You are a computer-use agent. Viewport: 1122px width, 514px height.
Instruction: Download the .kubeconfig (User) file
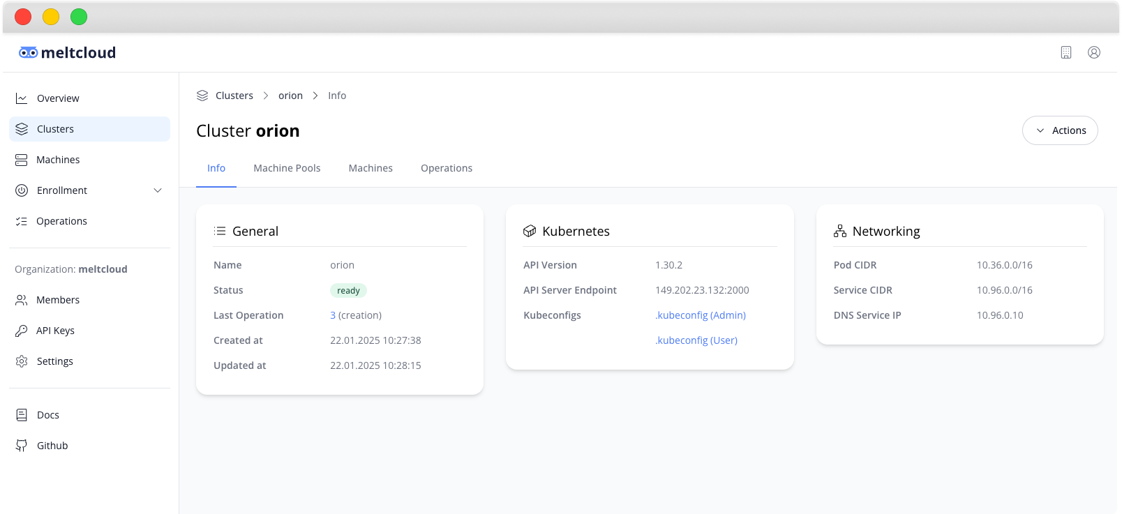(x=696, y=340)
